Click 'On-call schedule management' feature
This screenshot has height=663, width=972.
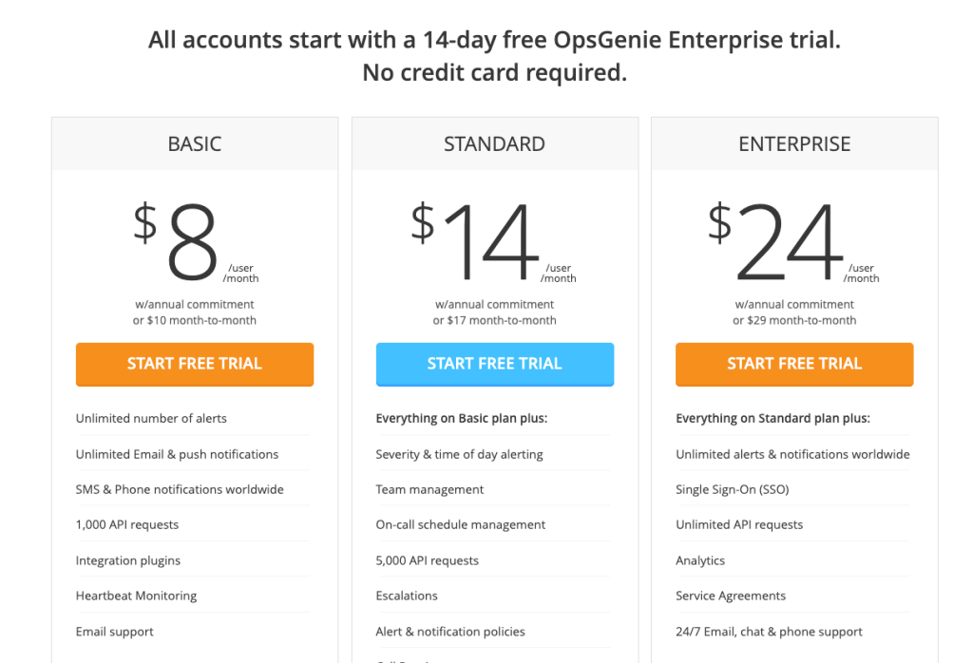pyautogui.click(x=461, y=523)
